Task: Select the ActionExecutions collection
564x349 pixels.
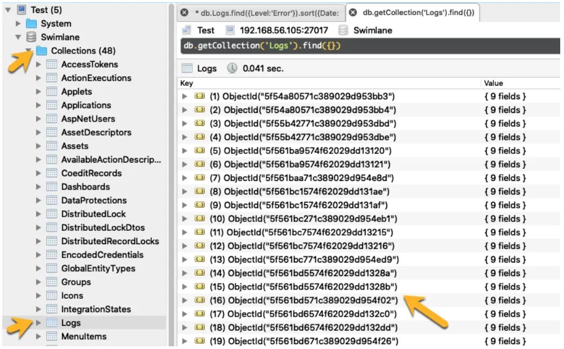Action: [x=96, y=78]
